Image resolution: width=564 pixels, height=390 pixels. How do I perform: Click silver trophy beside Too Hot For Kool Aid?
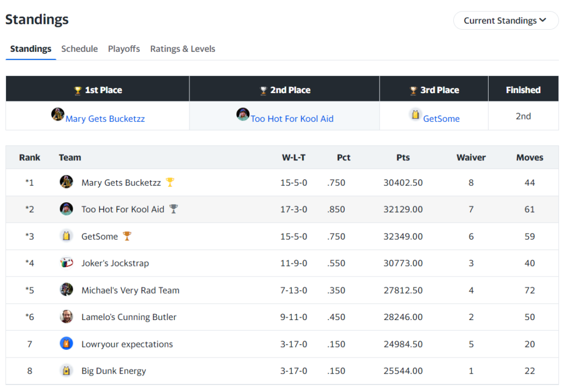[x=173, y=209]
